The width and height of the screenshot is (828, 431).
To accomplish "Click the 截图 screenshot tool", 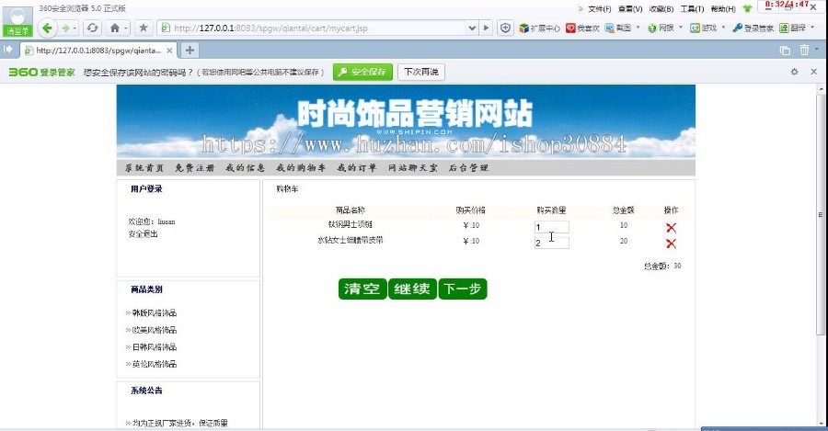I will point(618,28).
